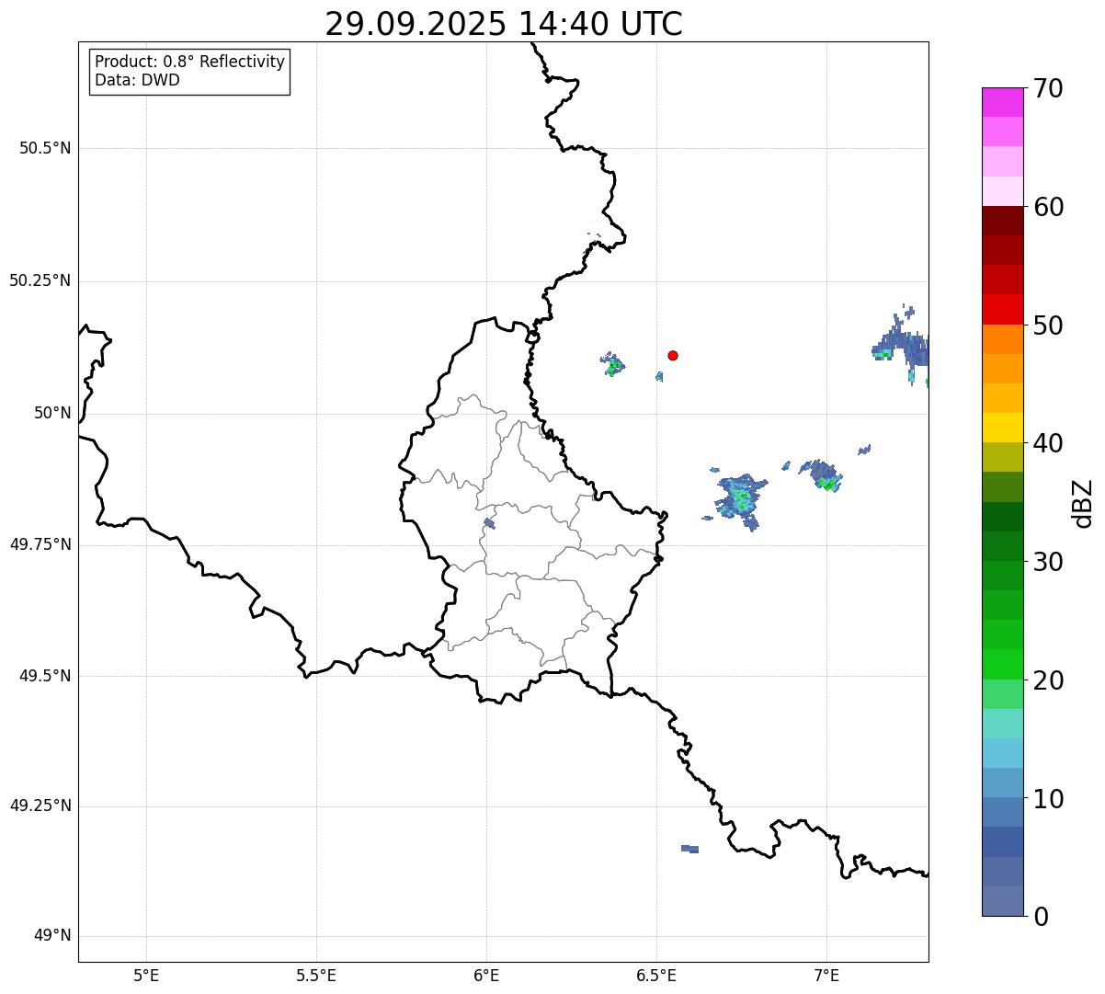1105x994 pixels.
Task: Click the plot title showing 14:40 UTC
Action: coord(504,24)
